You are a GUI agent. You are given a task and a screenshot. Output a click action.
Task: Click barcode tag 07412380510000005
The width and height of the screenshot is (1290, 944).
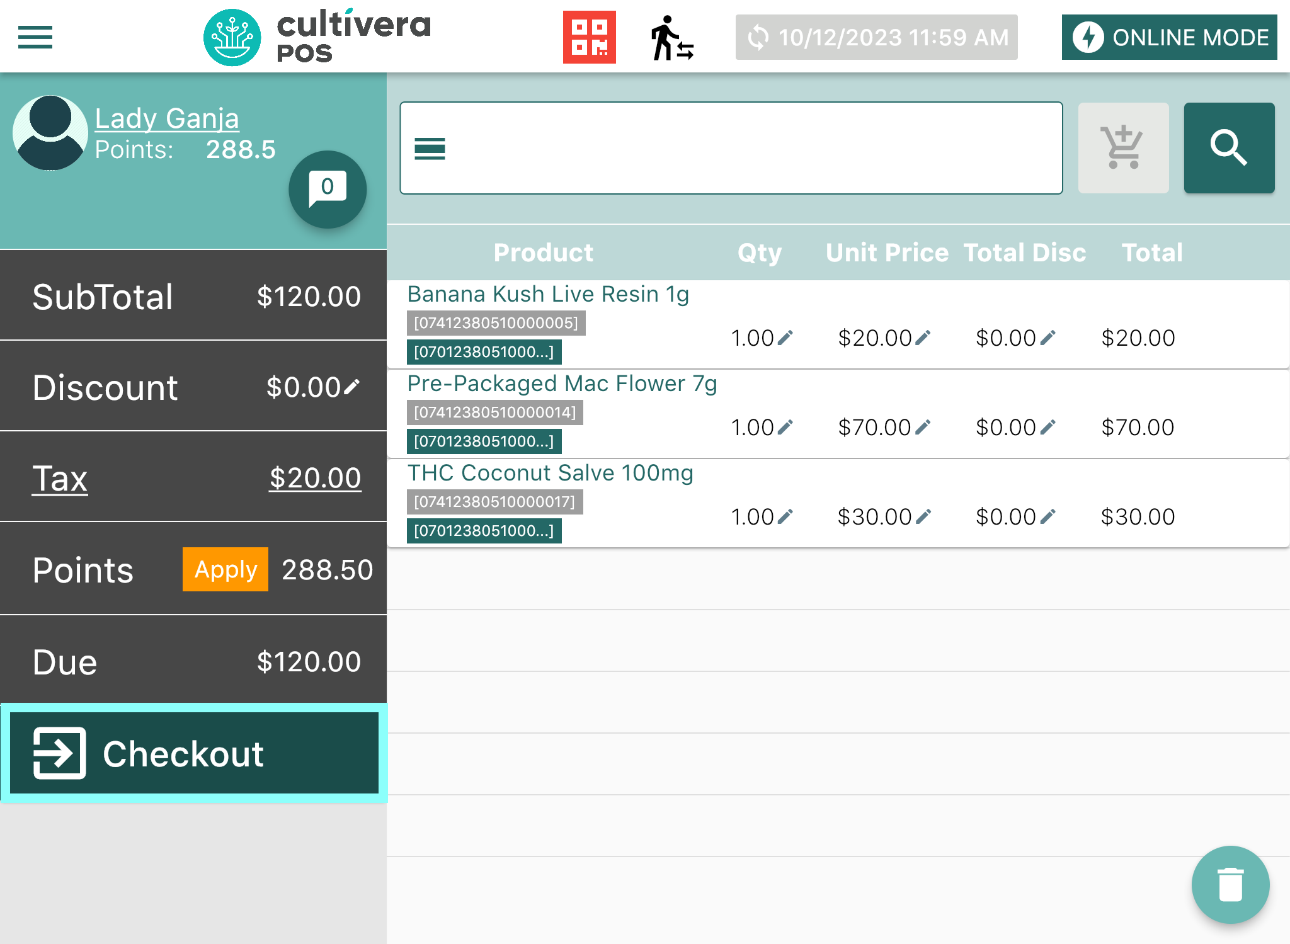[x=496, y=323]
